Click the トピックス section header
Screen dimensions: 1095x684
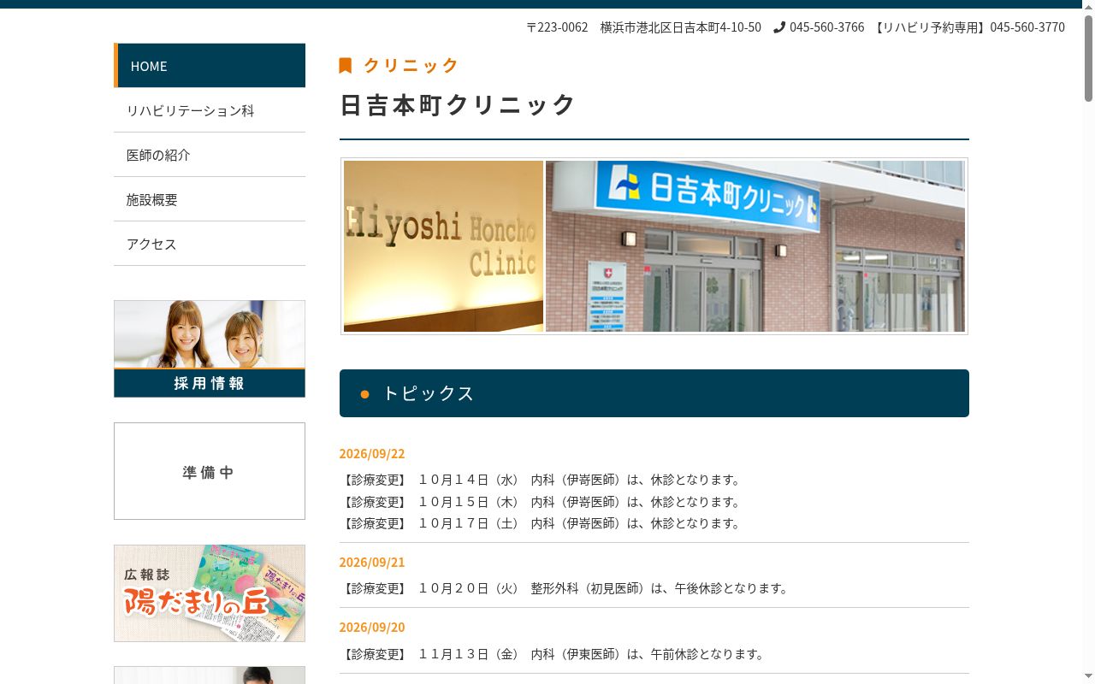coord(654,393)
